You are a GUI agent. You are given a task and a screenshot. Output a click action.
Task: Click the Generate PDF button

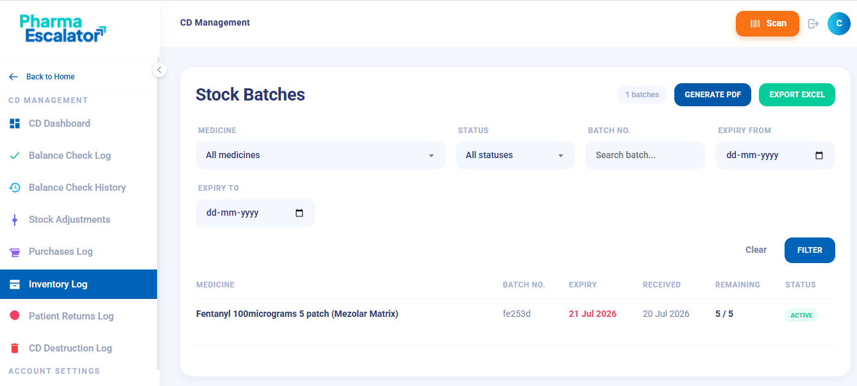coord(713,95)
